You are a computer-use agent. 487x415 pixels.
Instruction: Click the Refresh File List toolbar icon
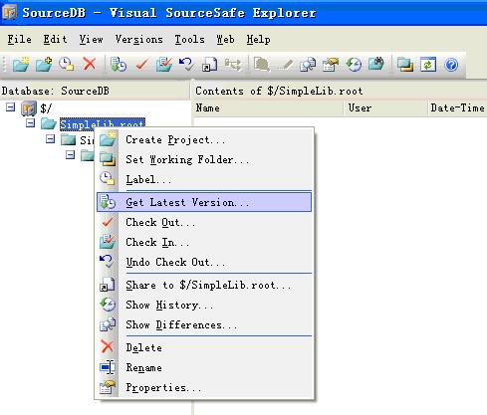[428, 64]
